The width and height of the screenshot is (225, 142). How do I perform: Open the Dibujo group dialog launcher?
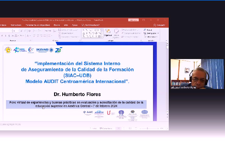point(141,41)
